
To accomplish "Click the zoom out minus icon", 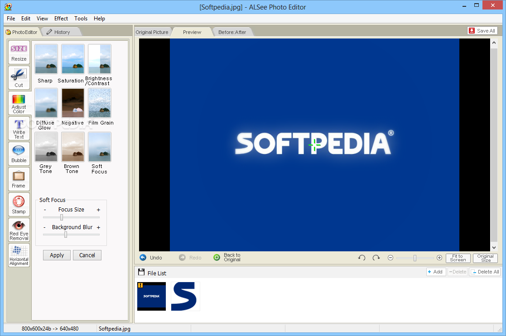I will (390, 258).
